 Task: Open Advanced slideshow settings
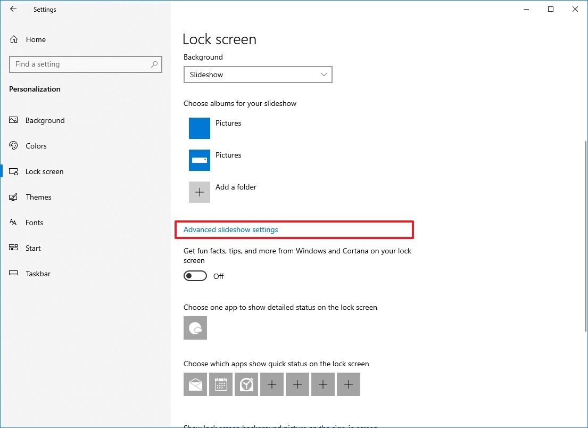[230, 229]
